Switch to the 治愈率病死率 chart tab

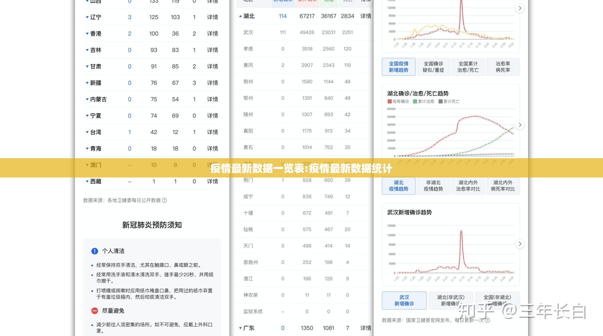point(503,67)
